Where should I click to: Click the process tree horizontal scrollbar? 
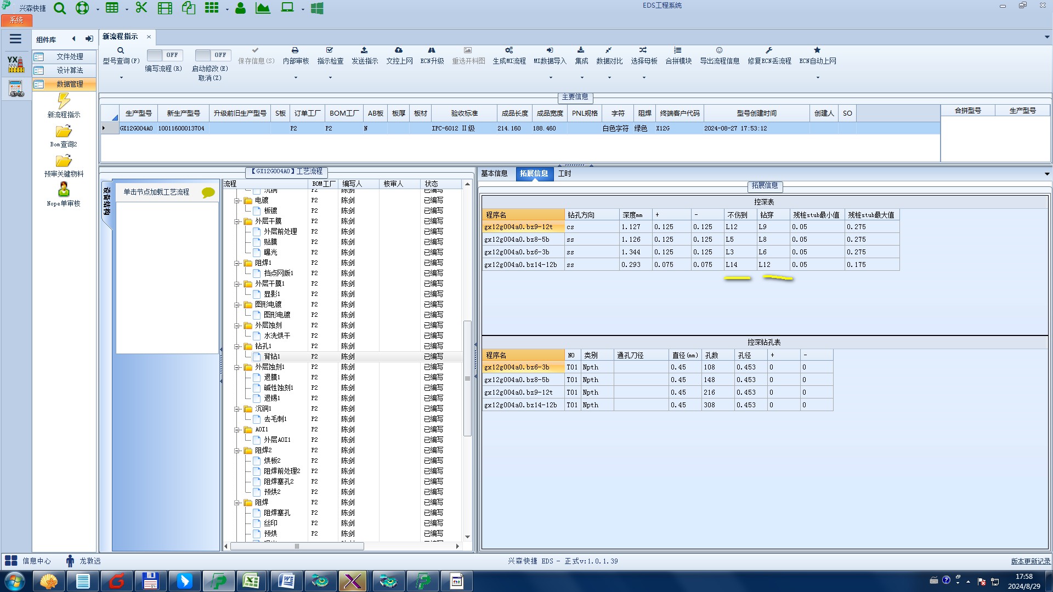(x=297, y=547)
